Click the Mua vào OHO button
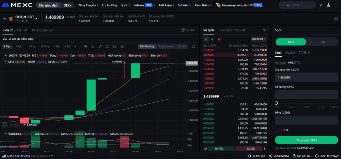Viewport: 341px width, 159px height. [x=306, y=140]
